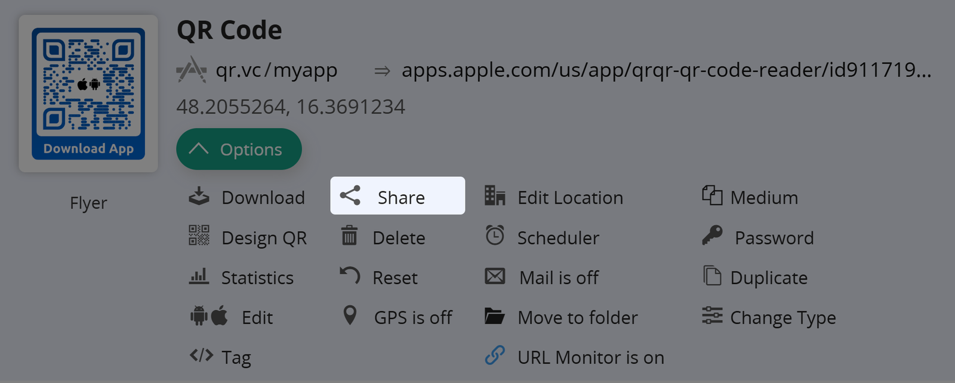Click the Download tray icon
Image resolution: width=955 pixels, height=383 pixels.
pyautogui.click(x=199, y=197)
